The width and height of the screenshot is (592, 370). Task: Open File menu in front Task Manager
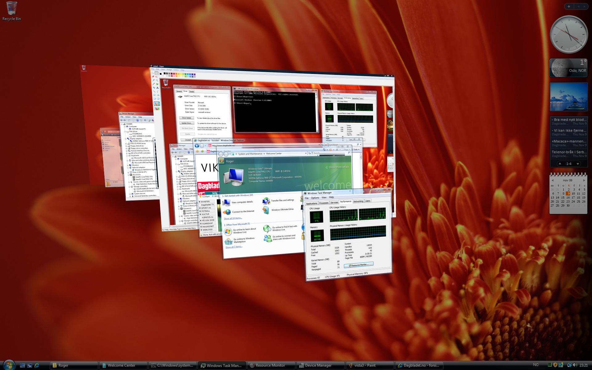tap(306, 198)
